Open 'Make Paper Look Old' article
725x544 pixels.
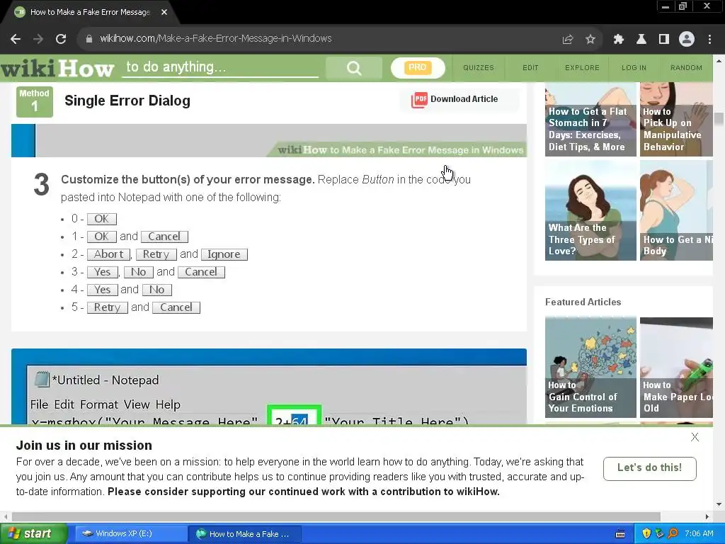click(676, 368)
